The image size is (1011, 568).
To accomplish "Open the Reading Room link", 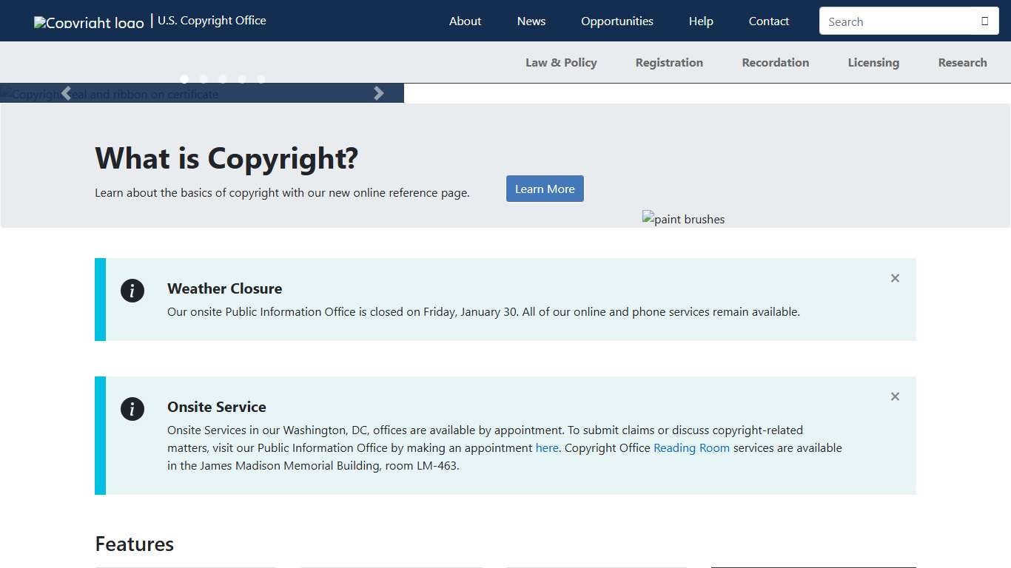I will [691, 447].
